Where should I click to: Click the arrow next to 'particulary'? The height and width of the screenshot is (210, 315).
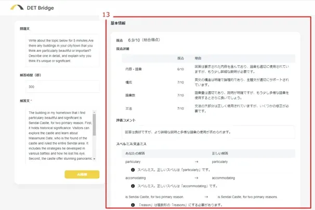[196, 161]
